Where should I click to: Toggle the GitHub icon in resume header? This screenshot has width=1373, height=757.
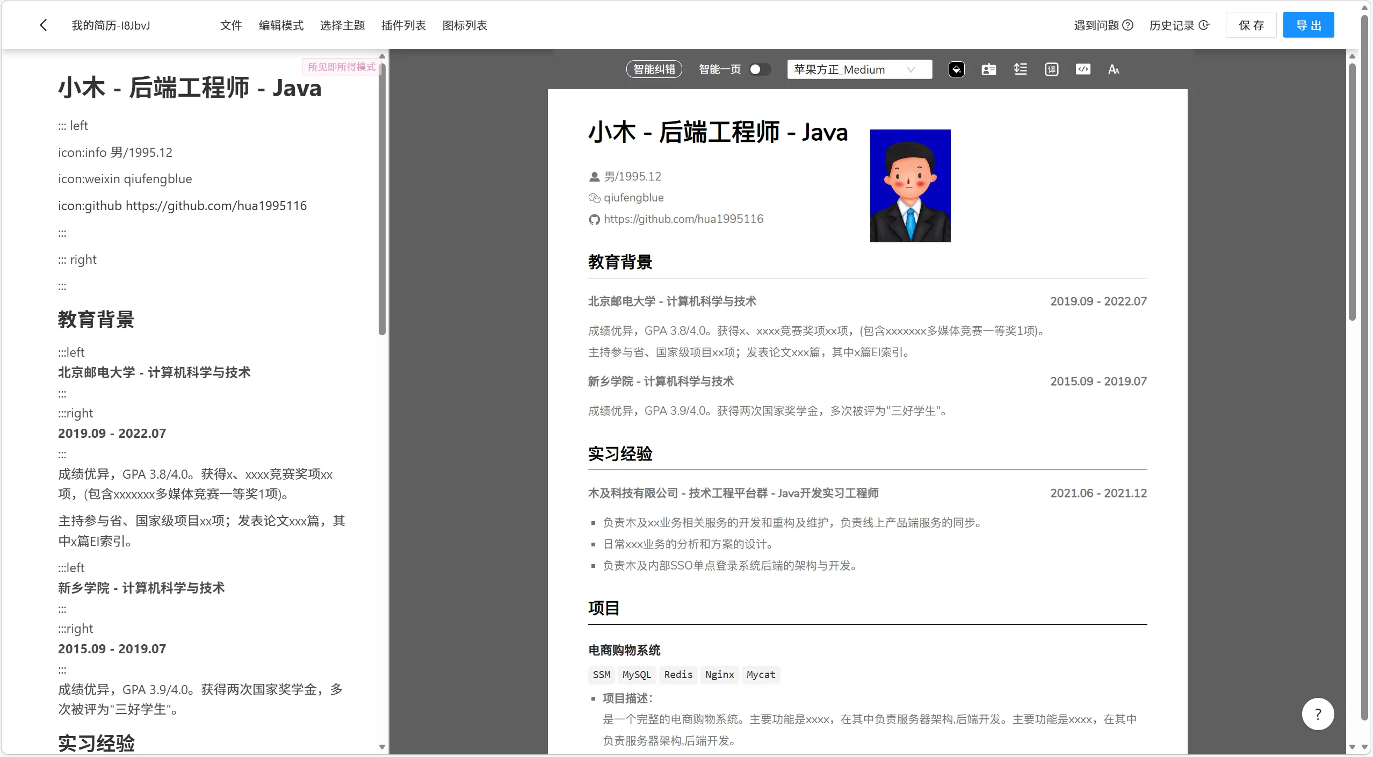(x=593, y=219)
